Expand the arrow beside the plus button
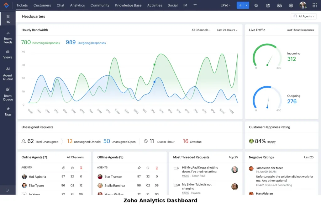This screenshot has width=321, height=206. (246, 5)
